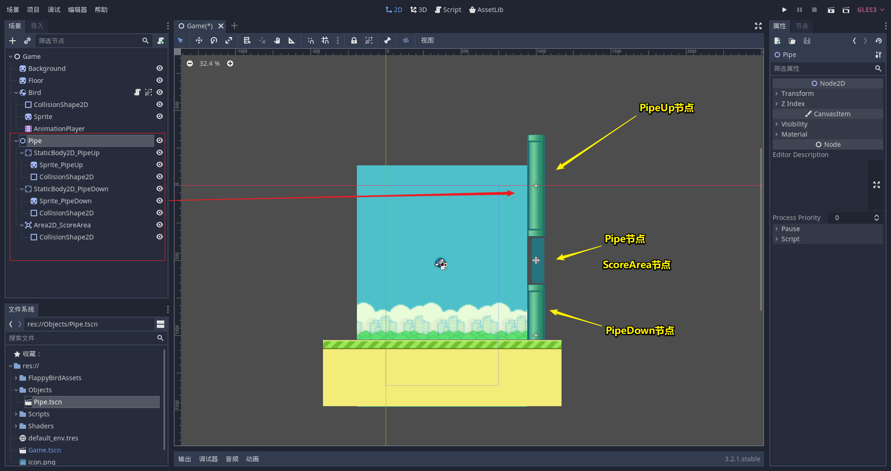The image size is (891, 471).
Task: Activate the Pan Mode hand tool
Action: click(277, 41)
